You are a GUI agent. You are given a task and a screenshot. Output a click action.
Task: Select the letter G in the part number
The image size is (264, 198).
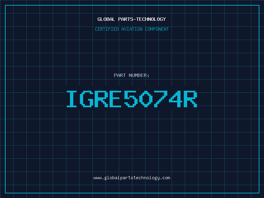[x=86, y=99]
